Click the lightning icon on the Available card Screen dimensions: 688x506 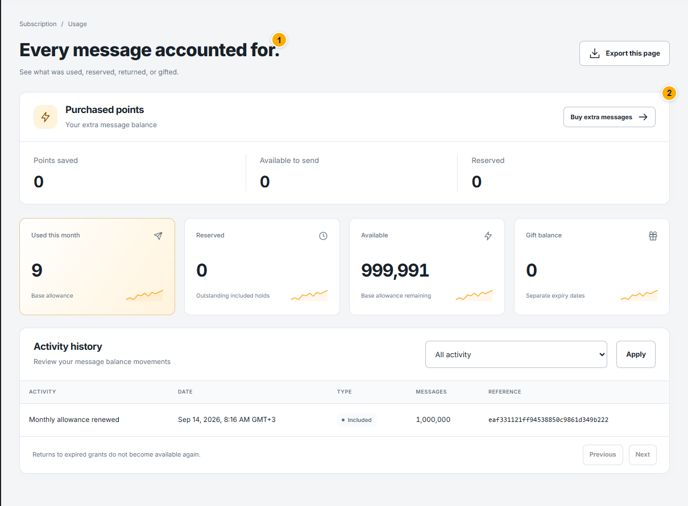click(488, 236)
